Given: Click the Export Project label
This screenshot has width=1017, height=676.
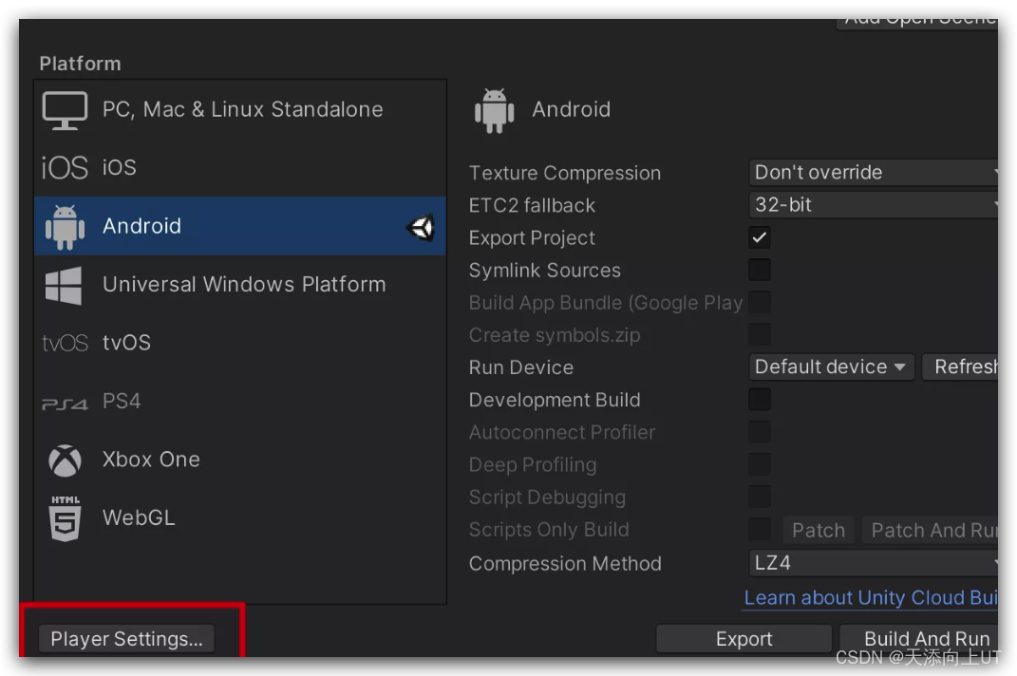Looking at the screenshot, I should pyautogui.click(x=532, y=238).
